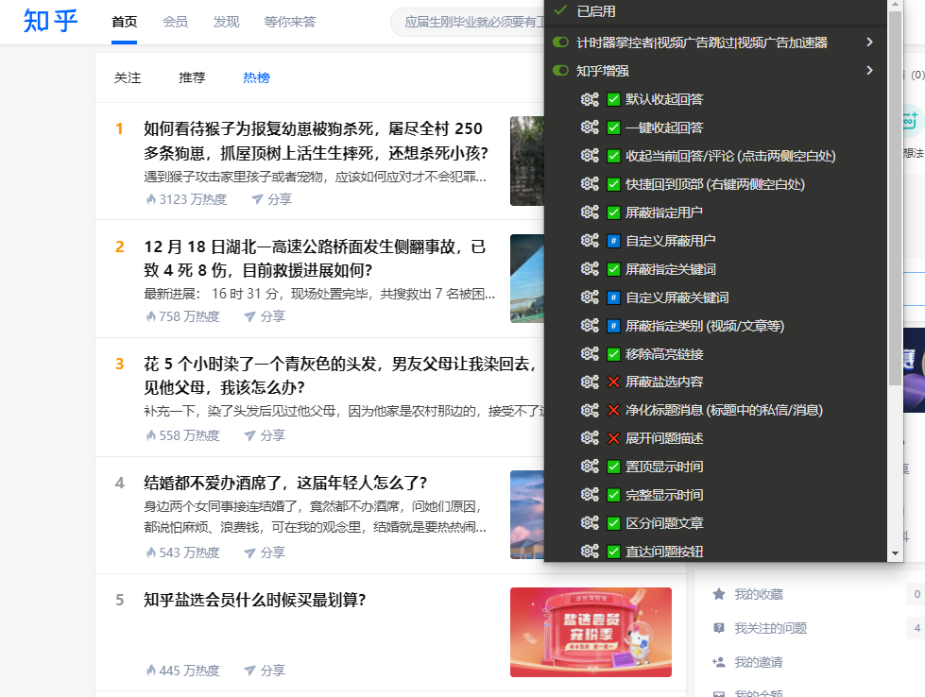
Task: Click the gear icon beside 直达问题按钮
Action: point(590,552)
